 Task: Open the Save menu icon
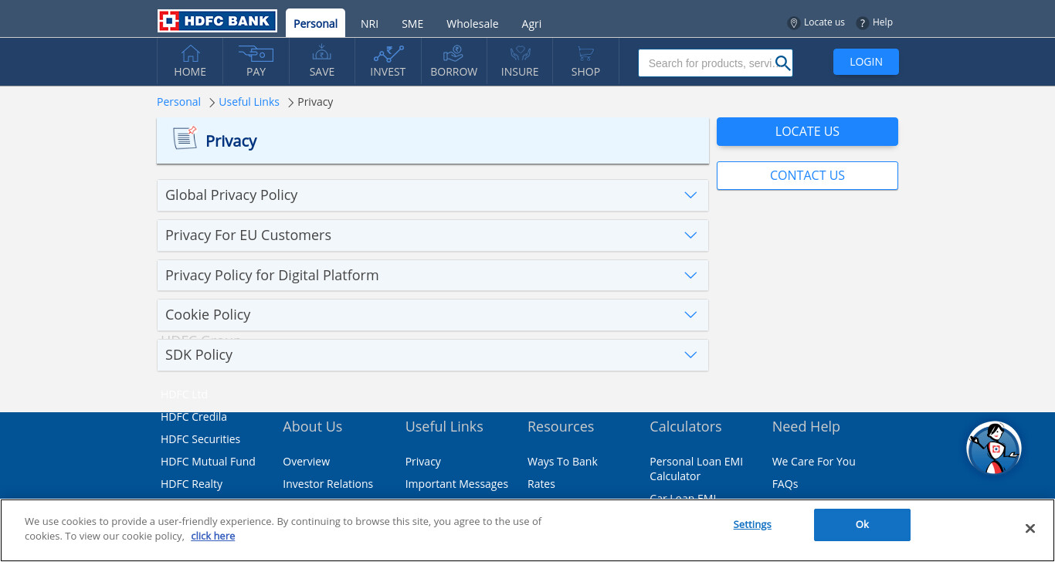pos(322,53)
